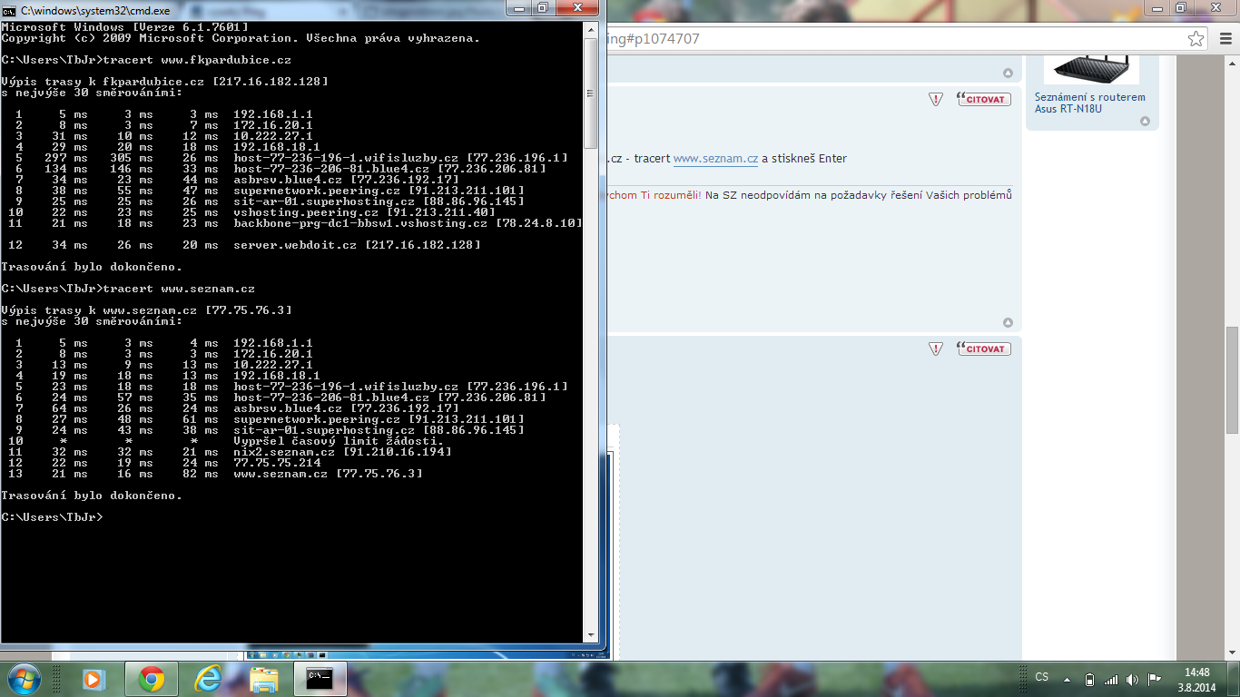Launch Internet Explorer from the taskbar
The image size is (1240, 697).
pos(208,679)
